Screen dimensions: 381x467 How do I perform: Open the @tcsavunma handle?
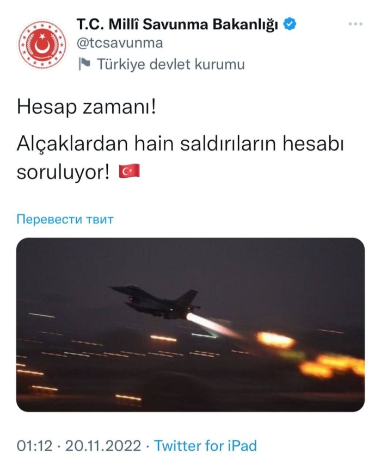coord(120,43)
